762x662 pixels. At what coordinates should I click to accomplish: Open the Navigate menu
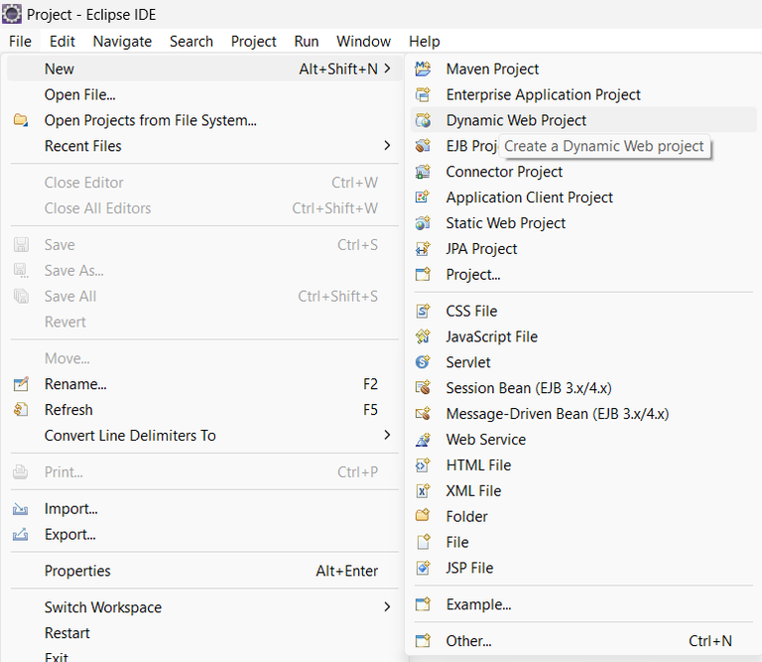122,41
